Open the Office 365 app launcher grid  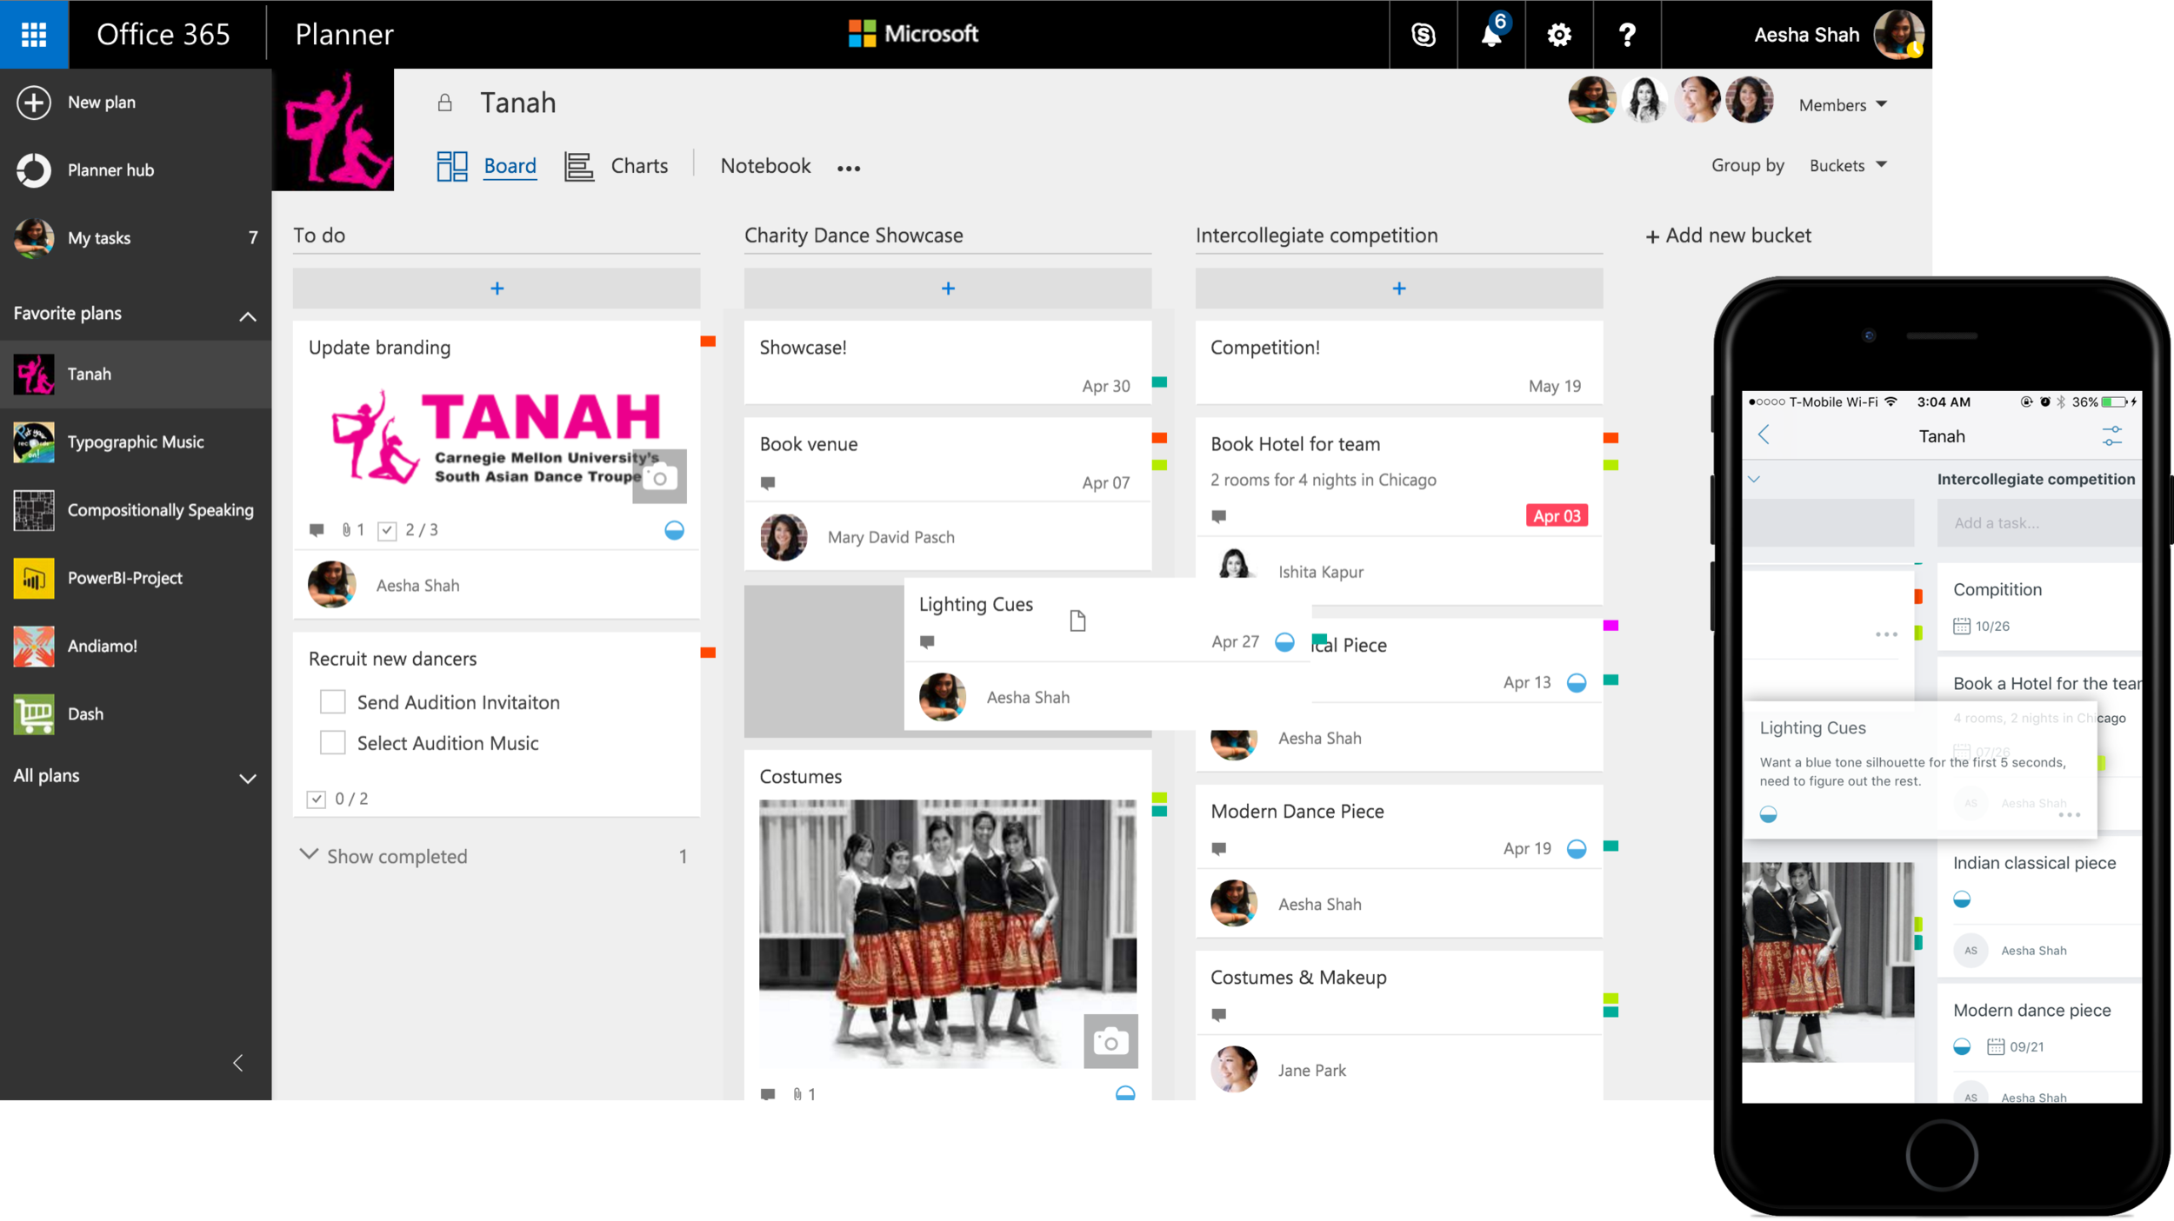click(x=34, y=34)
